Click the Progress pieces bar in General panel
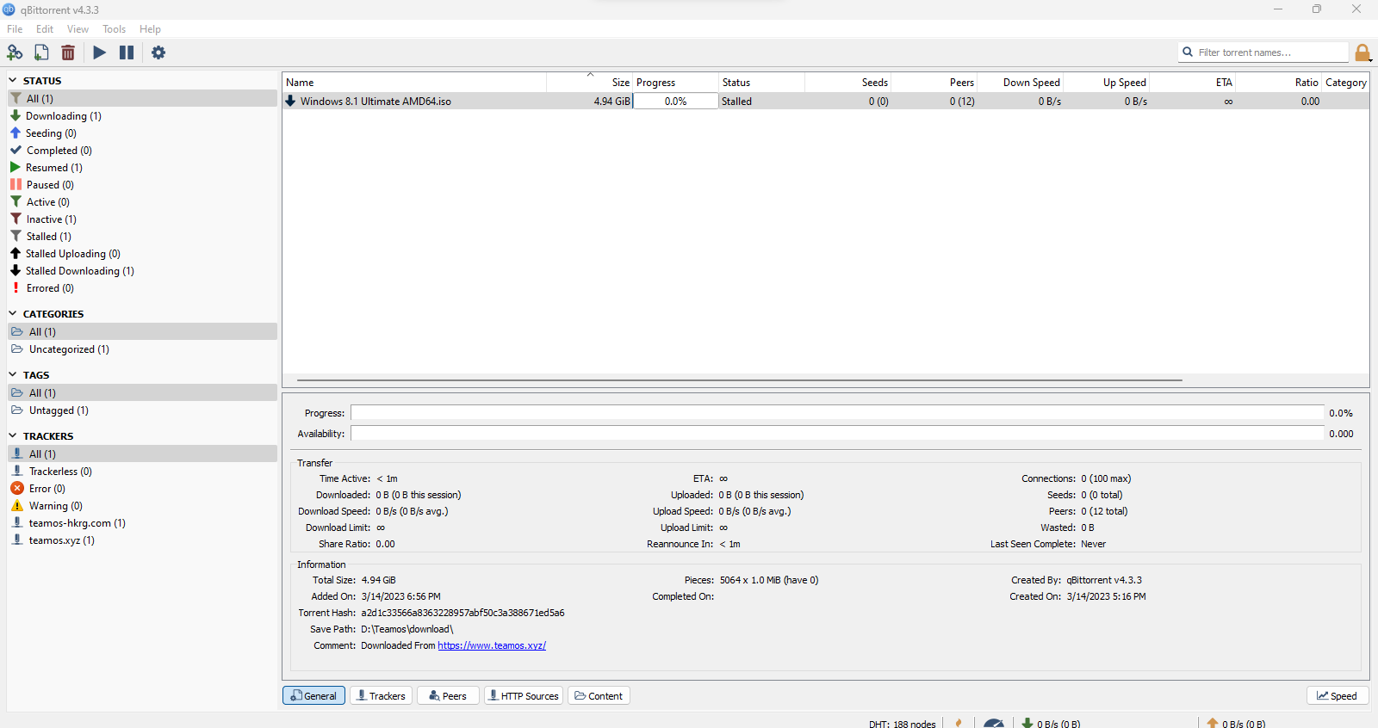The image size is (1378, 728). pos(837,413)
